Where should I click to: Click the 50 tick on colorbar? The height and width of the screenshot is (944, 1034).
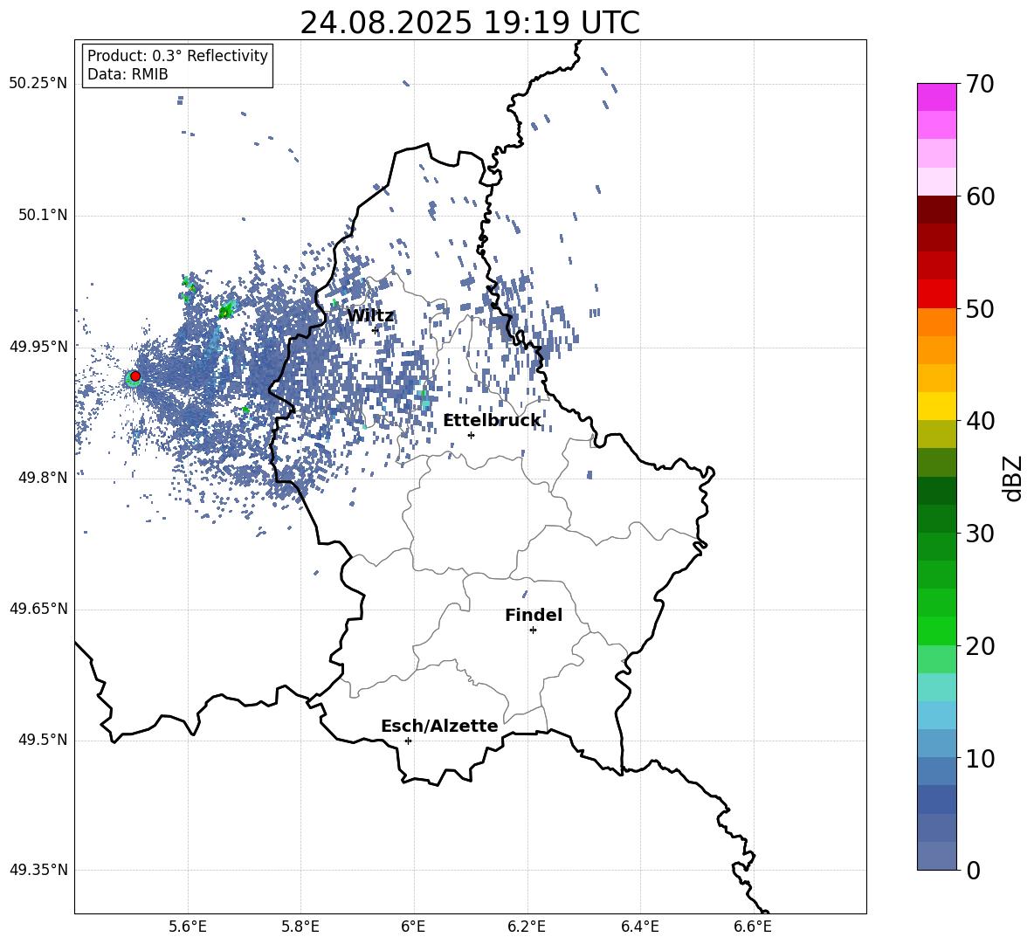pyautogui.click(x=980, y=308)
